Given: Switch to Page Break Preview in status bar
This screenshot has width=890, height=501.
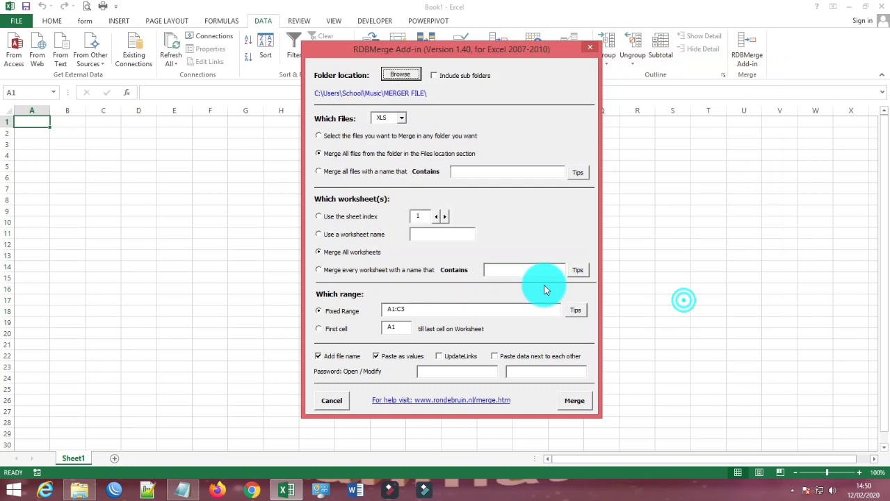Looking at the screenshot, I should (779, 472).
